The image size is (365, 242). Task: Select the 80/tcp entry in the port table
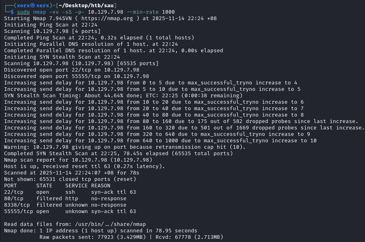point(14,199)
